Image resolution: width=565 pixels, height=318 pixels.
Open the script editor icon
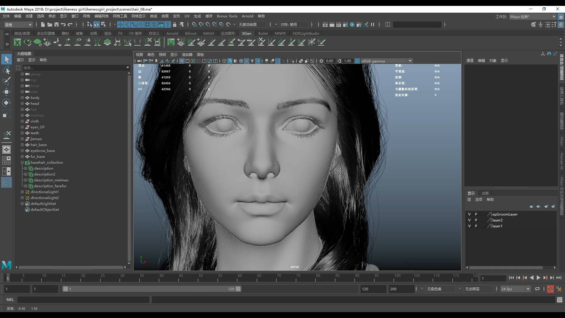(559, 300)
